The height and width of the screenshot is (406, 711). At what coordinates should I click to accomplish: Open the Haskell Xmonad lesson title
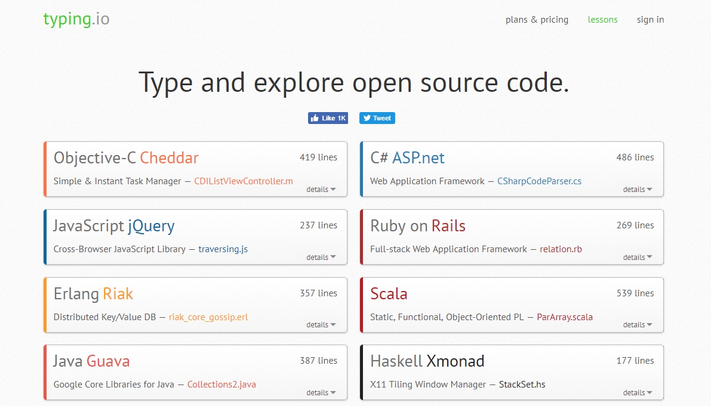click(x=427, y=361)
